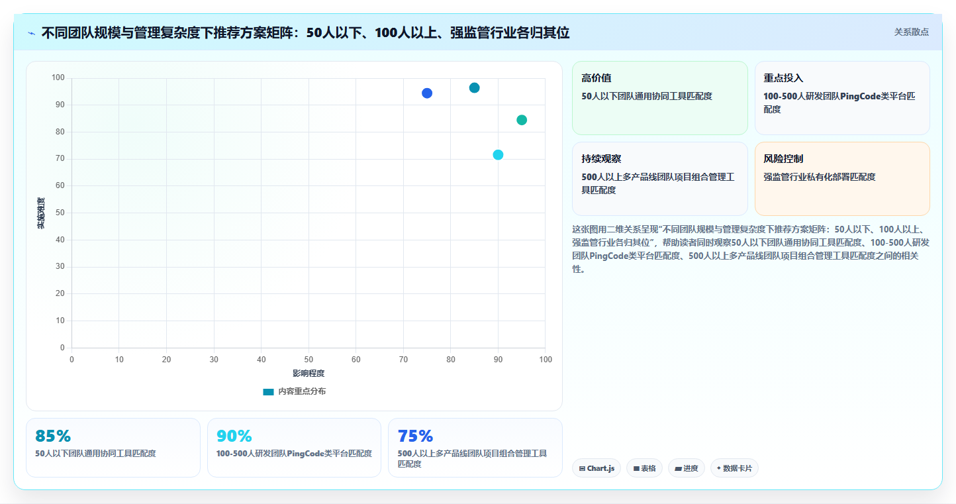The height and width of the screenshot is (504, 956).
Task: Click the 影响程度 x-axis label
Action: [309, 374]
